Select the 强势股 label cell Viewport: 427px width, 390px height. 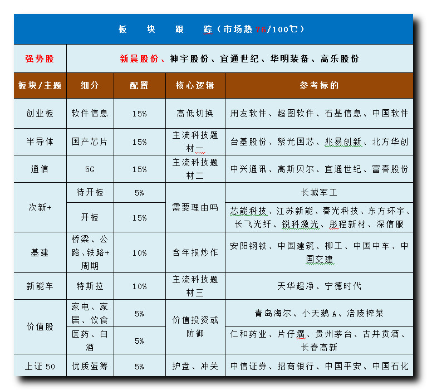click(x=40, y=58)
